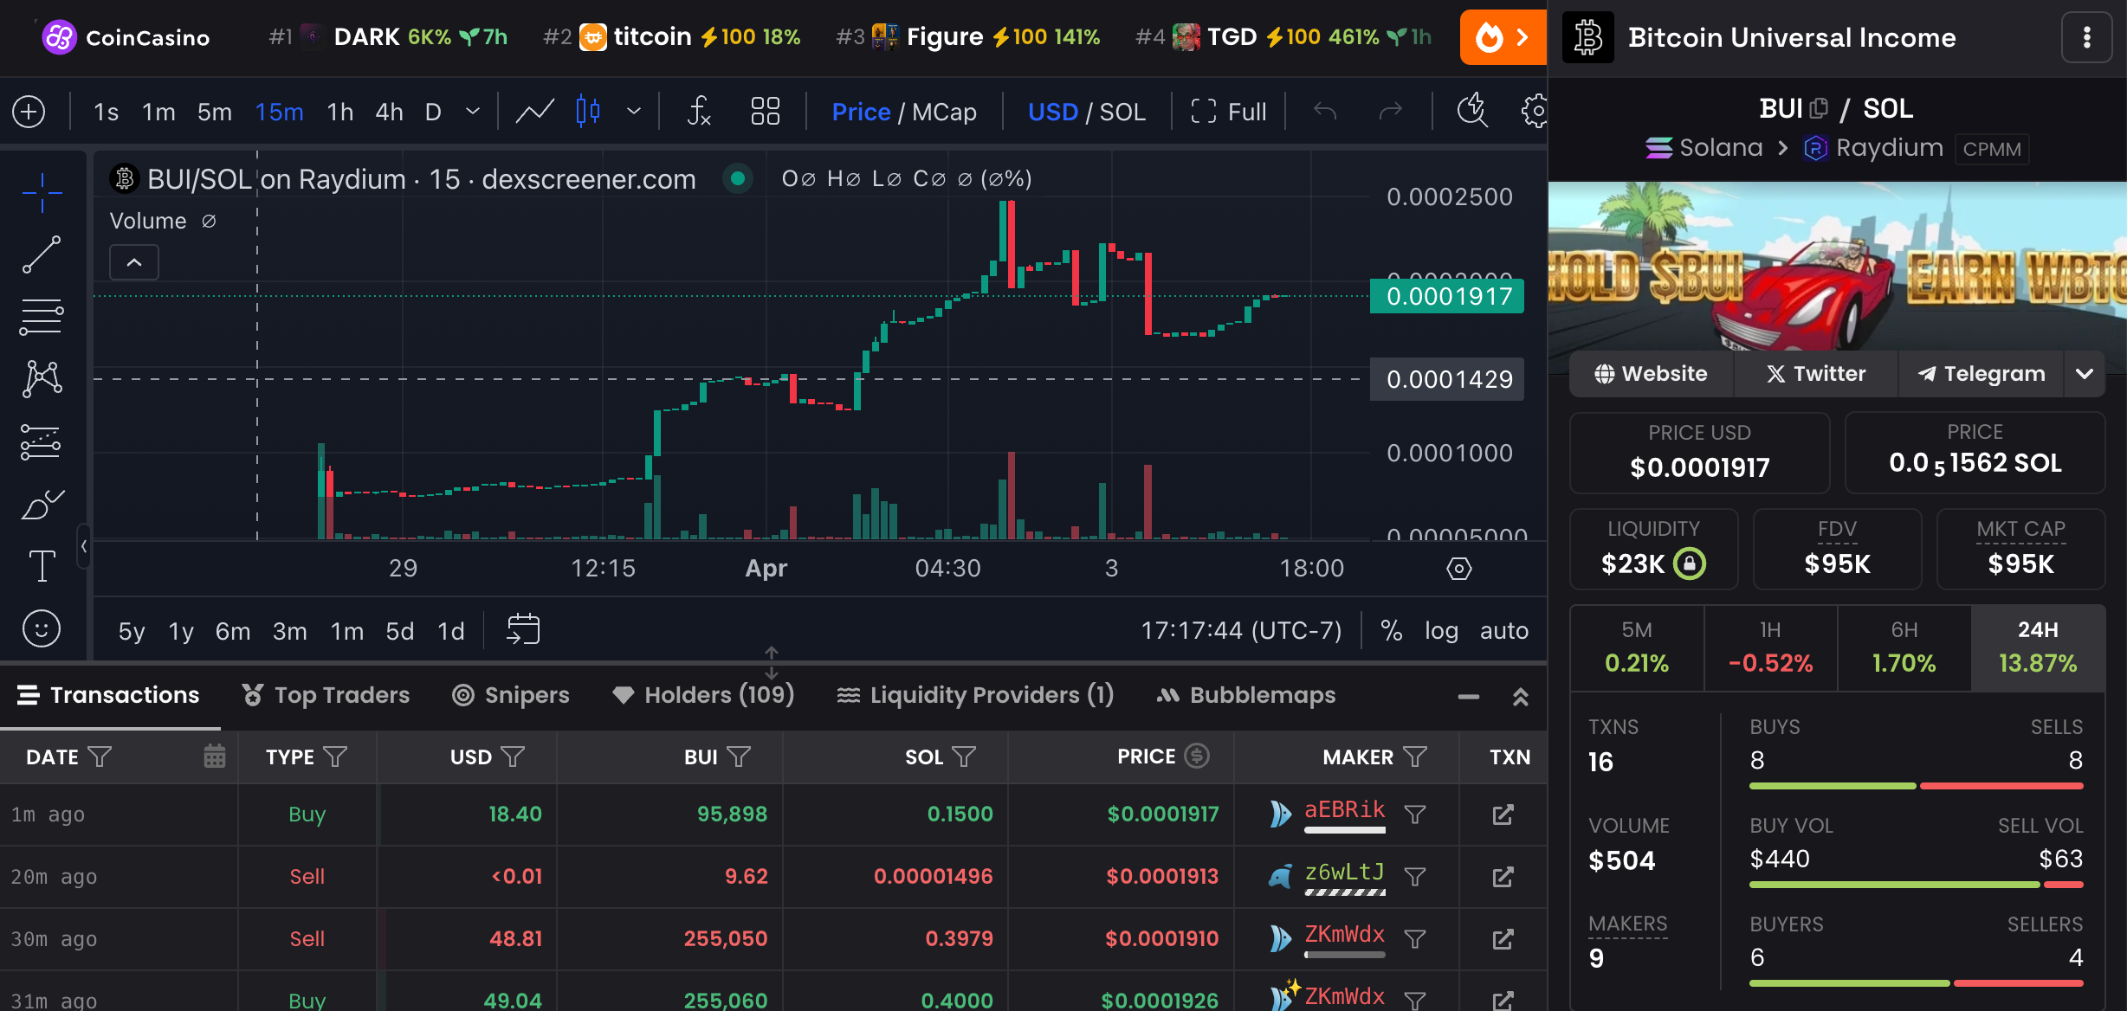
Task: Open chart style dropdown arrow
Action: click(634, 112)
